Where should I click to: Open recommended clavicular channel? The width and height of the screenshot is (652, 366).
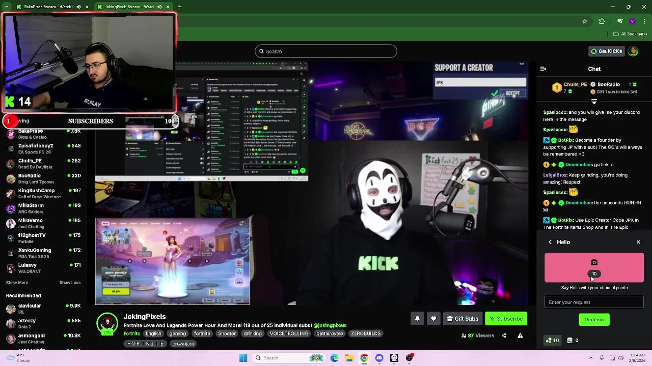43,309
